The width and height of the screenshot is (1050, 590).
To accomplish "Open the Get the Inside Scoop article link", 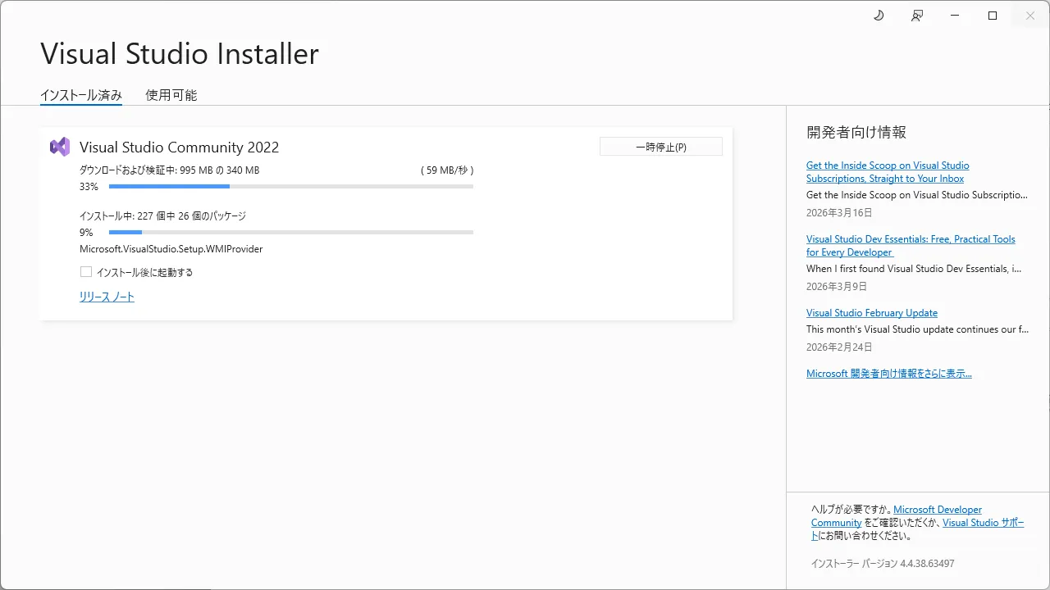I will pyautogui.click(x=888, y=171).
